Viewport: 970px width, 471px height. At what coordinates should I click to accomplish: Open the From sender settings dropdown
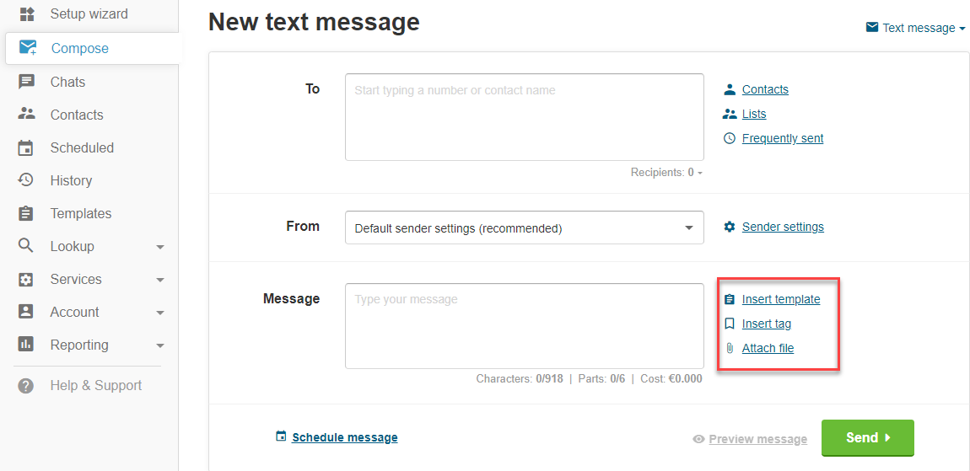pyautogui.click(x=524, y=227)
